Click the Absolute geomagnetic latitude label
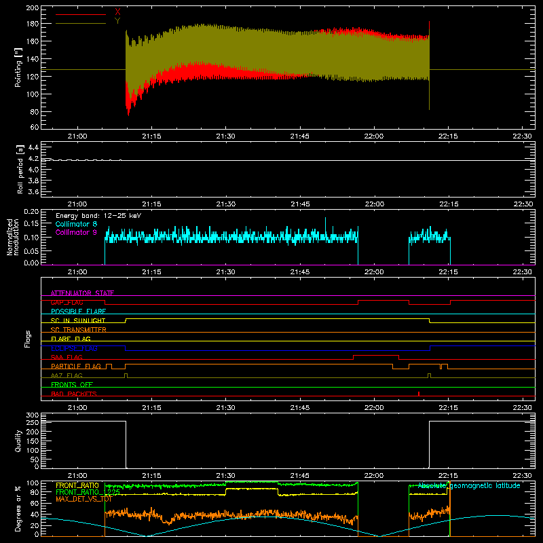 tap(469, 485)
